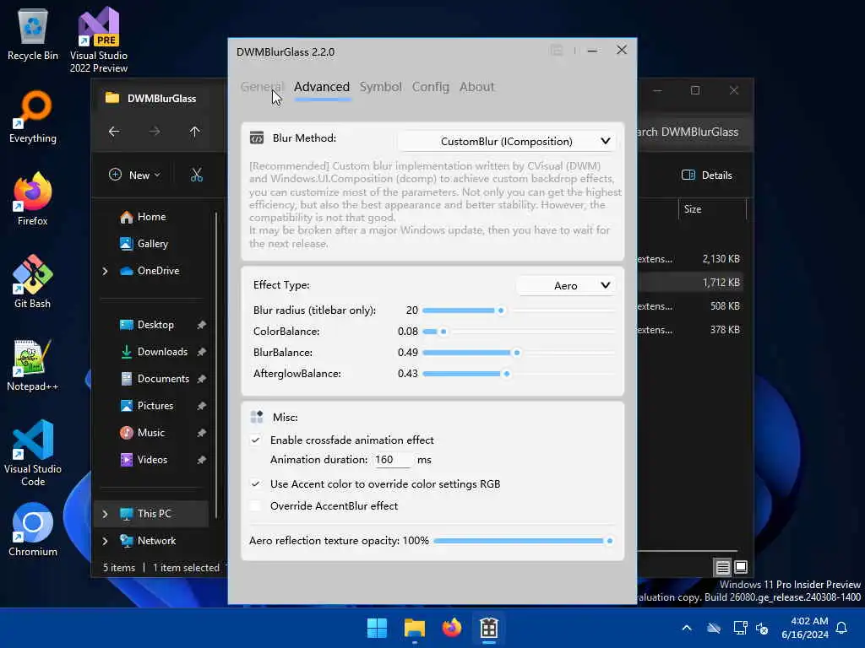Select the Advanced tab
This screenshot has height=648, width=865.
322,87
